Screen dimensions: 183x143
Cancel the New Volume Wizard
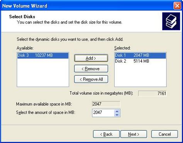(164, 134)
